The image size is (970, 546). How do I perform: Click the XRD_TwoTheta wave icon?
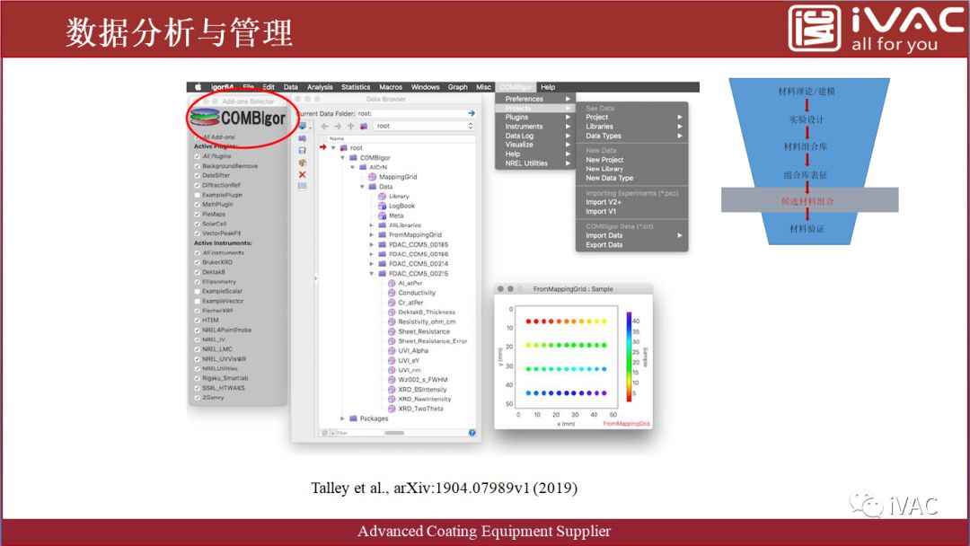point(392,409)
